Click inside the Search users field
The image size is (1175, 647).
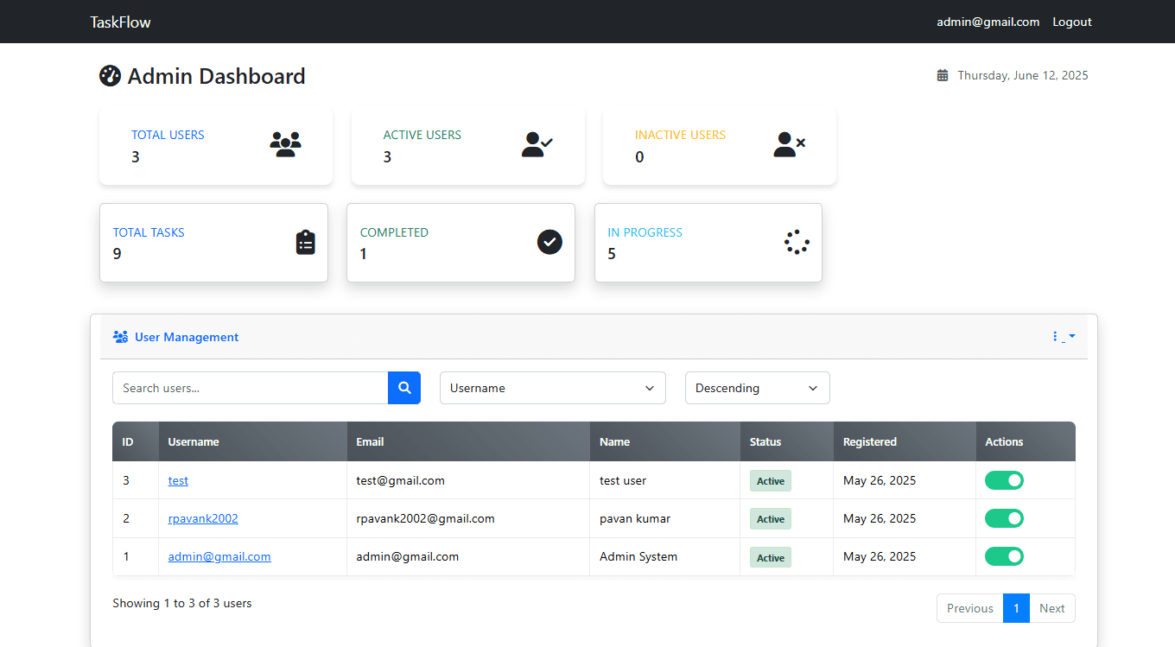click(x=250, y=387)
